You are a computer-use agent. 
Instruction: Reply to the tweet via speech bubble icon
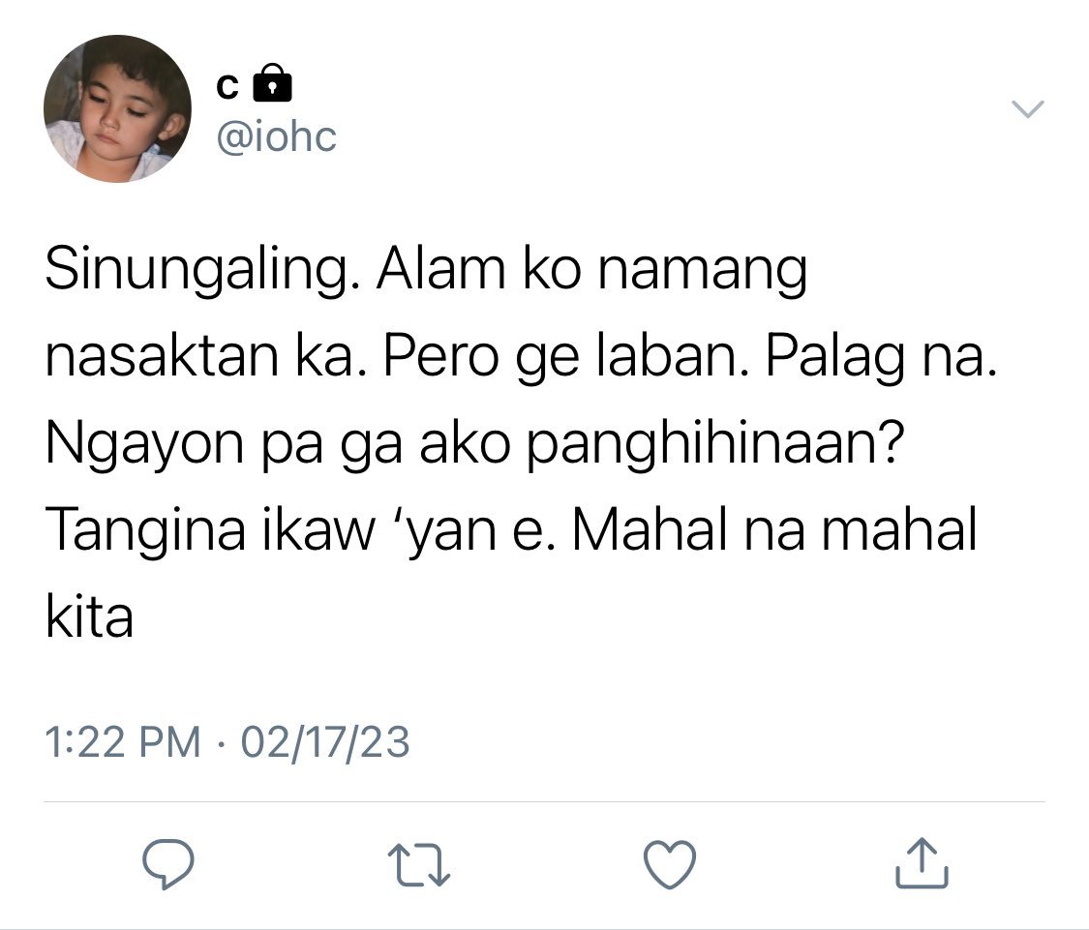click(x=168, y=863)
